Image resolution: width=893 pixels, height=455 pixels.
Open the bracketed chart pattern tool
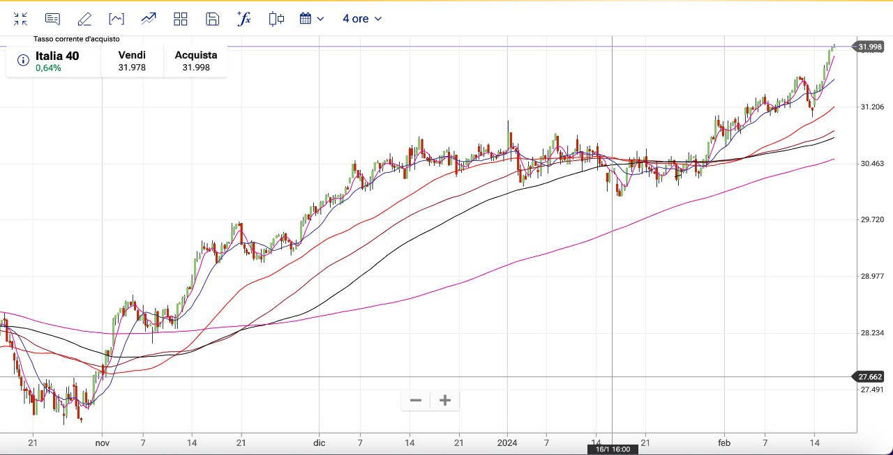pyautogui.click(x=117, y=19)
